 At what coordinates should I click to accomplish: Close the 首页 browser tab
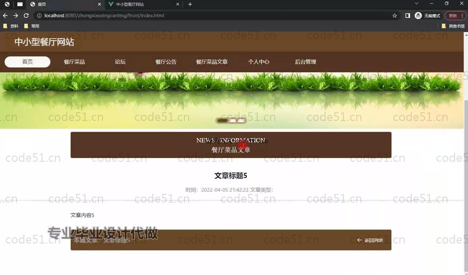(x=99, y=4)
